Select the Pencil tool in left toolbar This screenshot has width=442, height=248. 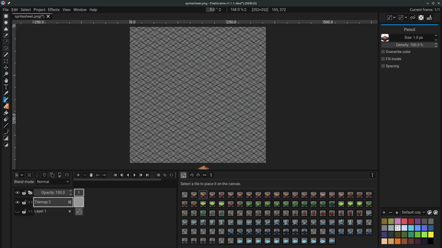[6, 100]
